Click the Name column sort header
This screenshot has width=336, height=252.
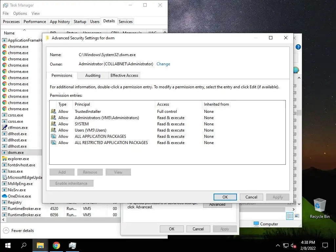click(x=24, y=33)
